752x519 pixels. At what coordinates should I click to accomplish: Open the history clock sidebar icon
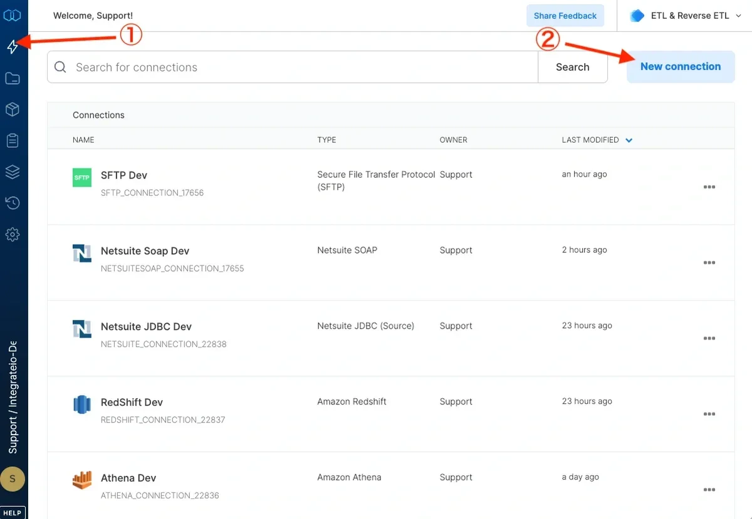(13, 203)
